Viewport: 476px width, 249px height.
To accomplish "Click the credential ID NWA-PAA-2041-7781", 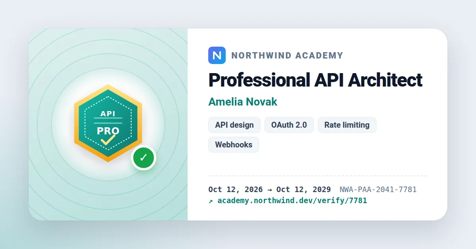I will [x=378, y=190].
